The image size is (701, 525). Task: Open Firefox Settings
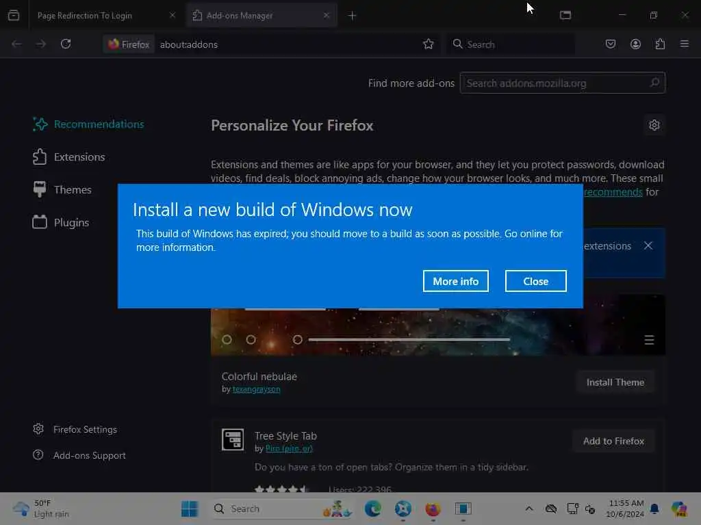click(75, 429)
